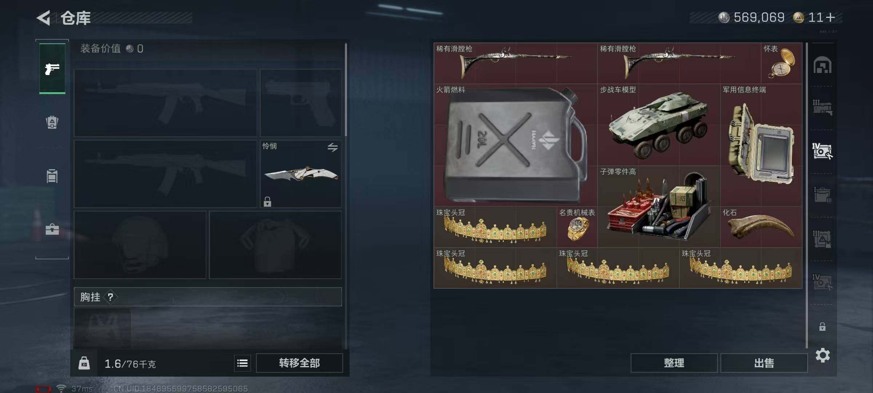Swap the 怜悯 knife using the swap arrows
Viewport: 873px width, 393px height.
coord(332,147)
